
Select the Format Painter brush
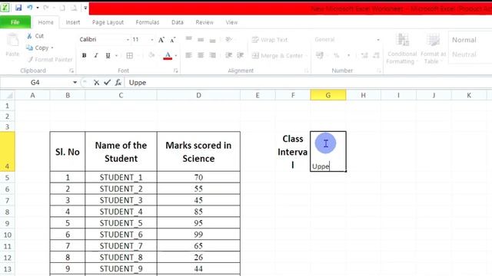(x=30, y=60)
